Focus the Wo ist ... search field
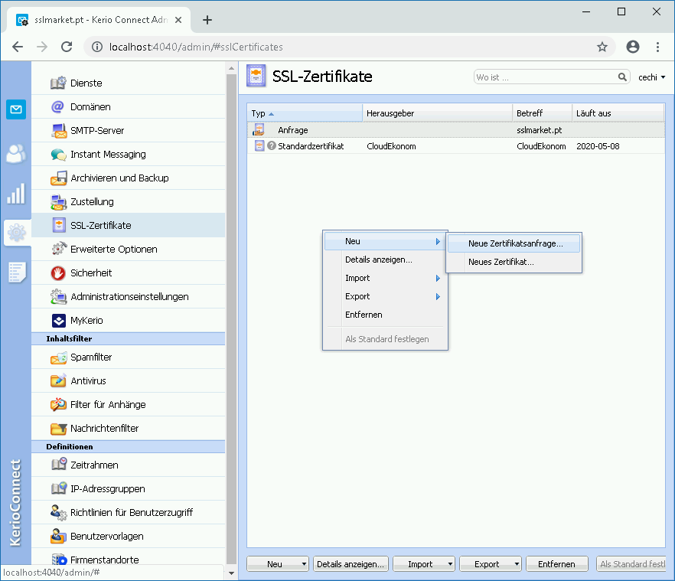 pos(546,77)
